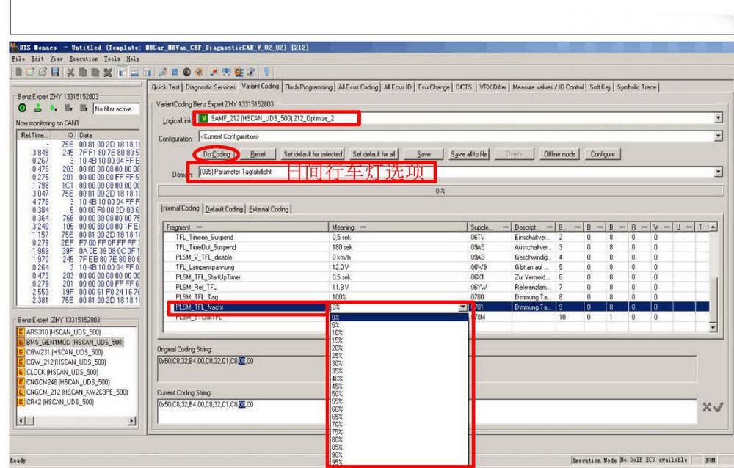The height and width of the screenshot is (468, 734).
Task: Open the Execution menu
Action: pos(84,59)
